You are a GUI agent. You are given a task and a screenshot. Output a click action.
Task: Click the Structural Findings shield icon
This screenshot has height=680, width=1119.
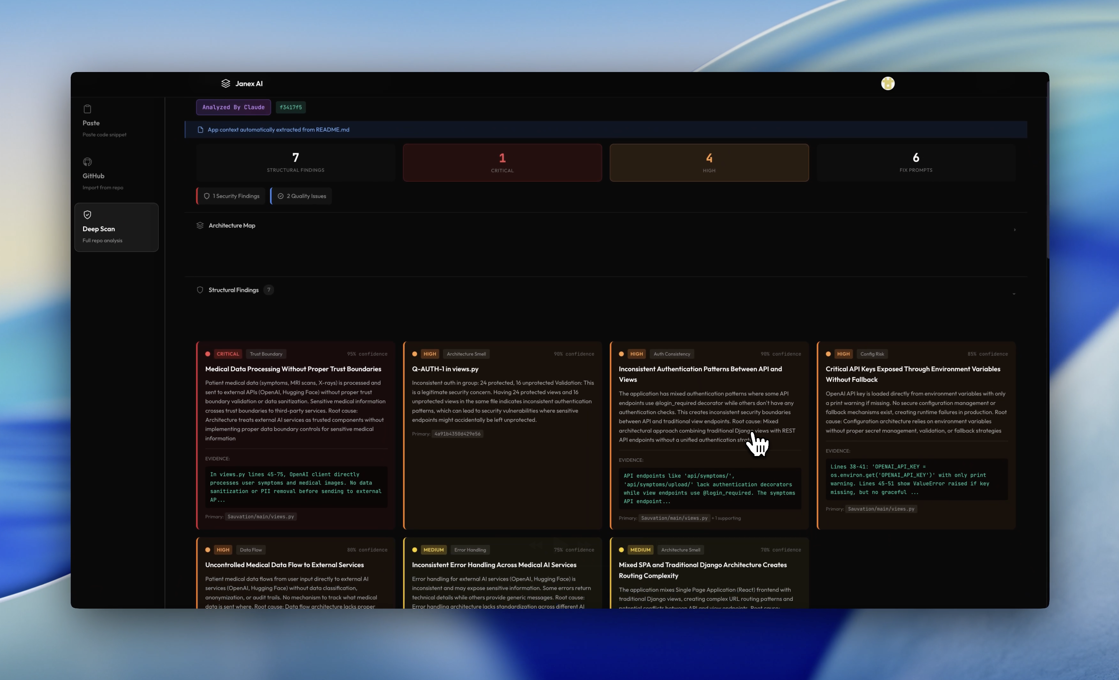200,290
